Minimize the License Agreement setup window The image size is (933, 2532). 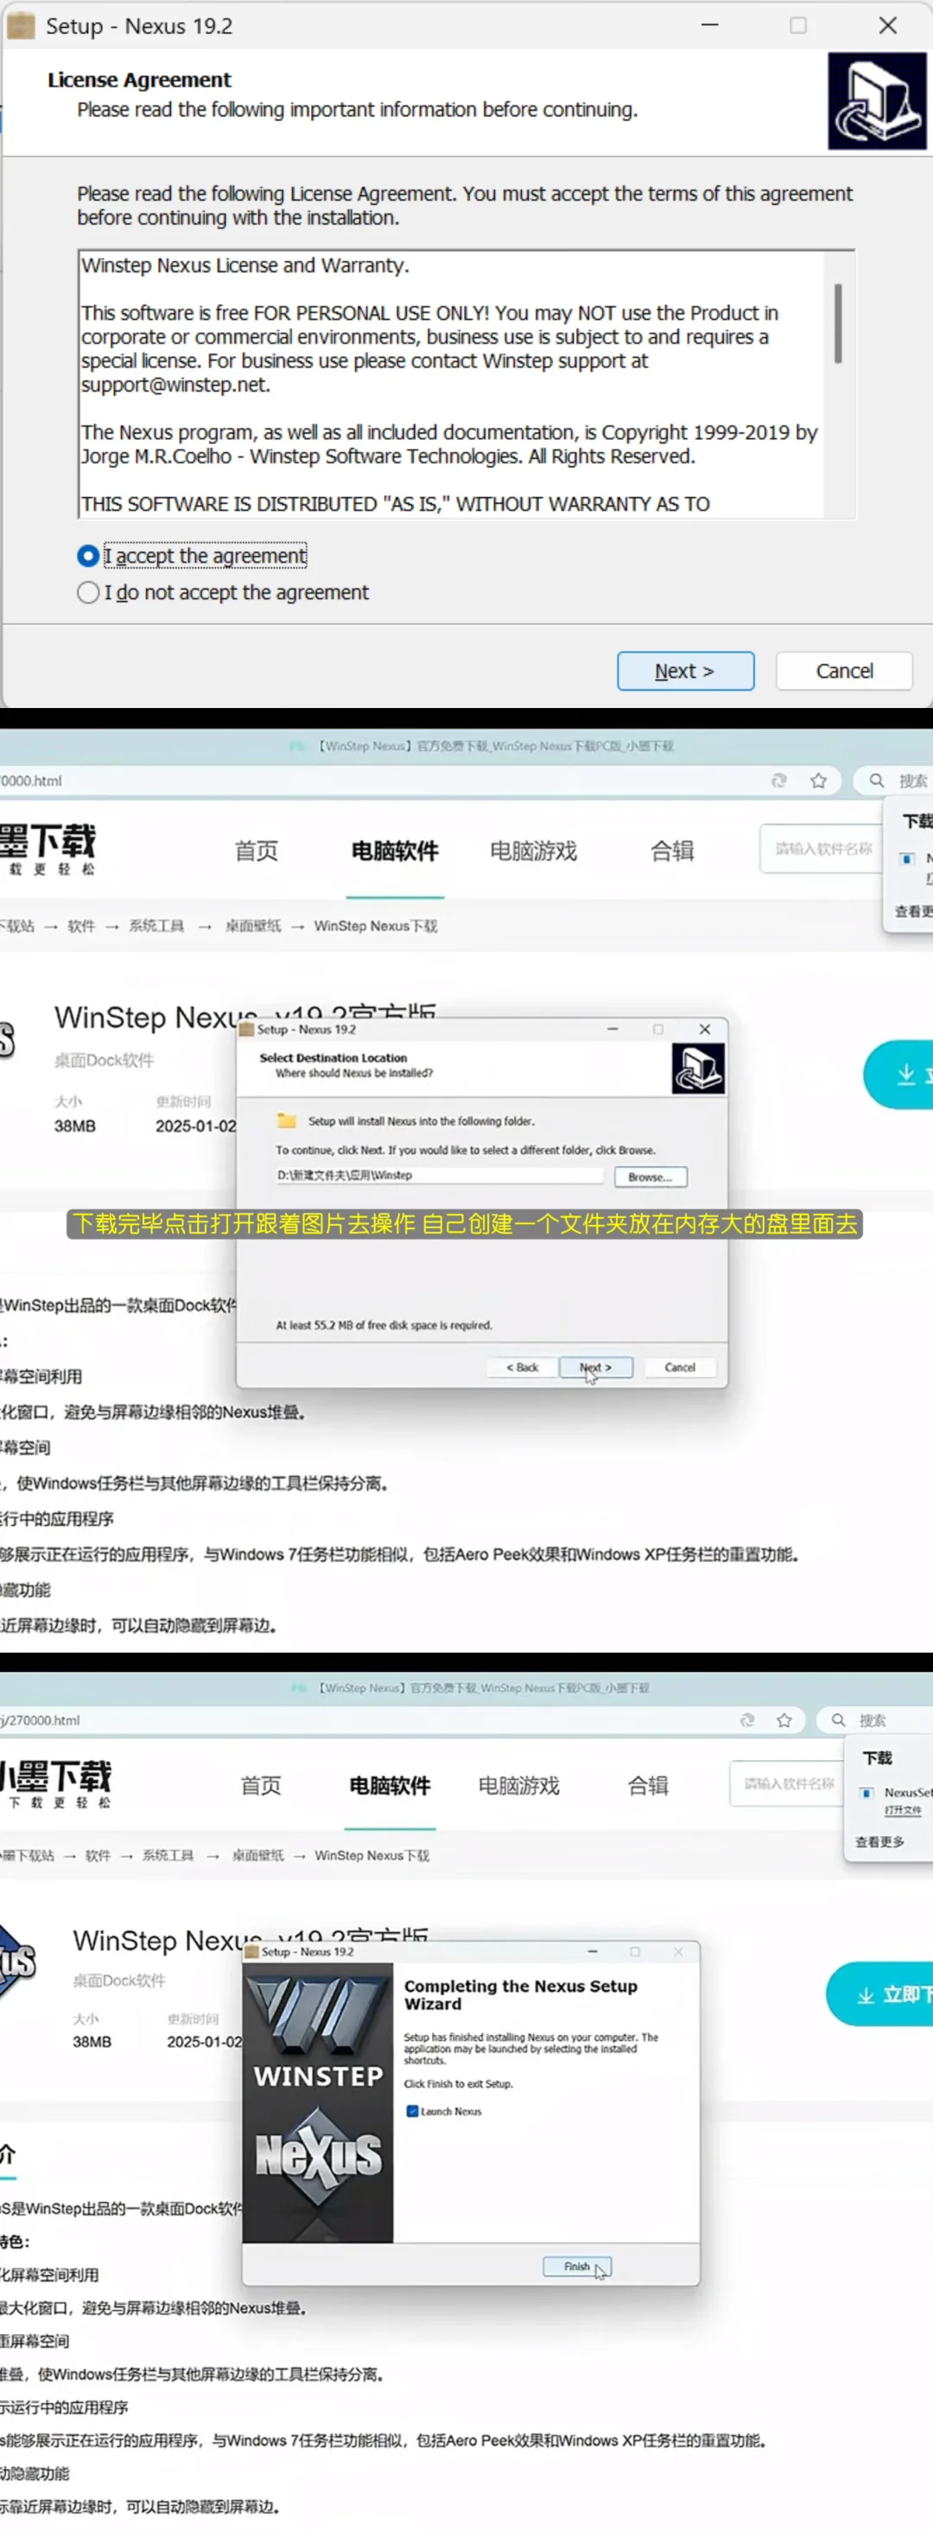(x=710, y=26)
